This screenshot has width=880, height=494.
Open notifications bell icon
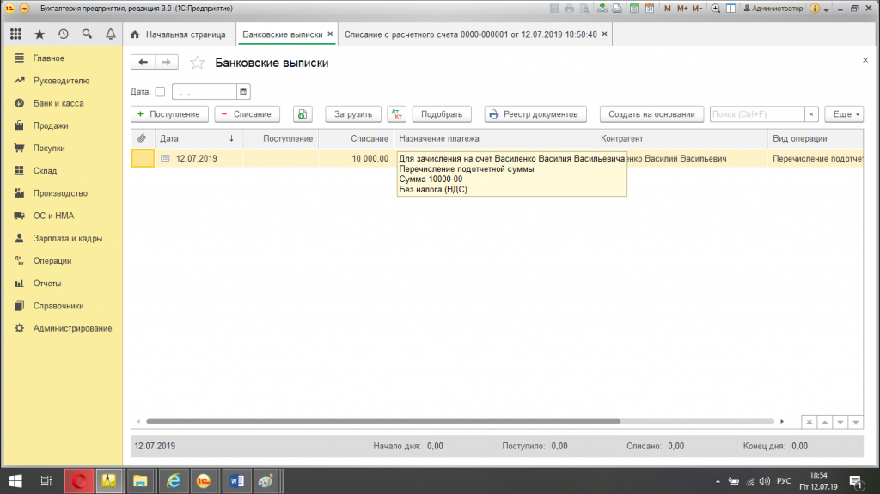[x=111, y=34]
